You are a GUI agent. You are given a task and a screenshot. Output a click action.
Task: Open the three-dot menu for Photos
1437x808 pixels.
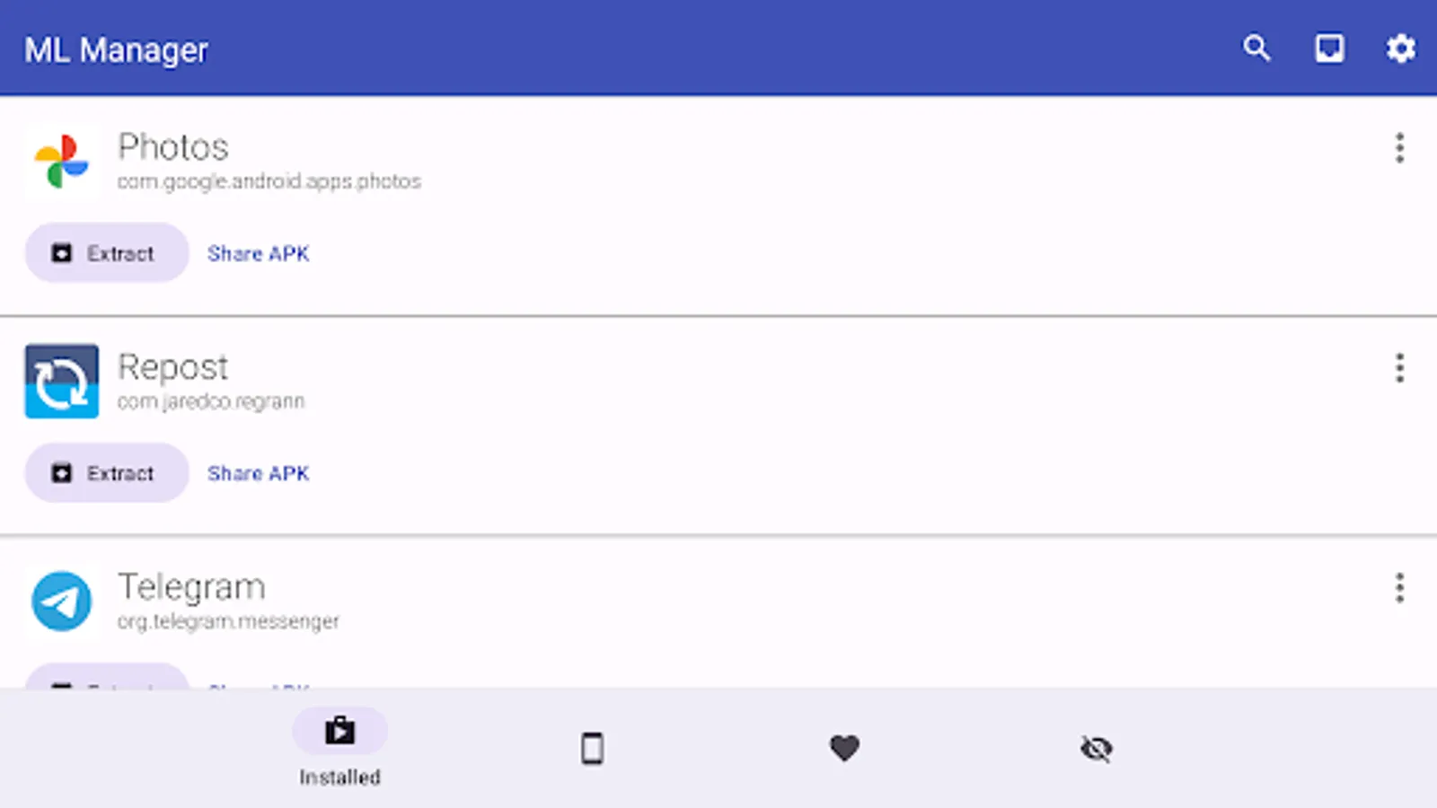coord(1399,148)
